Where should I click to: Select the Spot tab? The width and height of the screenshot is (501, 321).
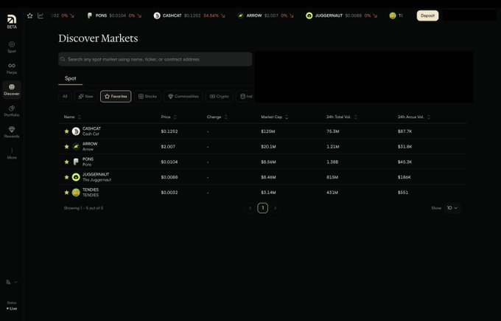coord(70,78)
